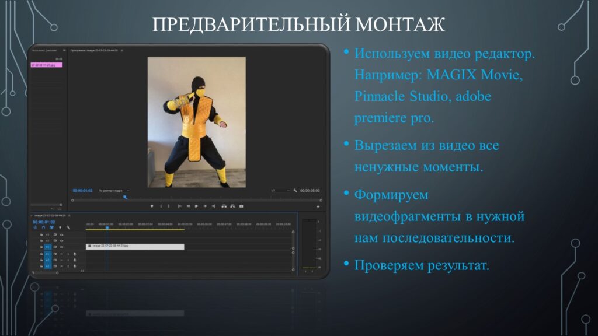Enable voice-over record on A1 track
The image size is (598, 336).
tap(74, 254)
